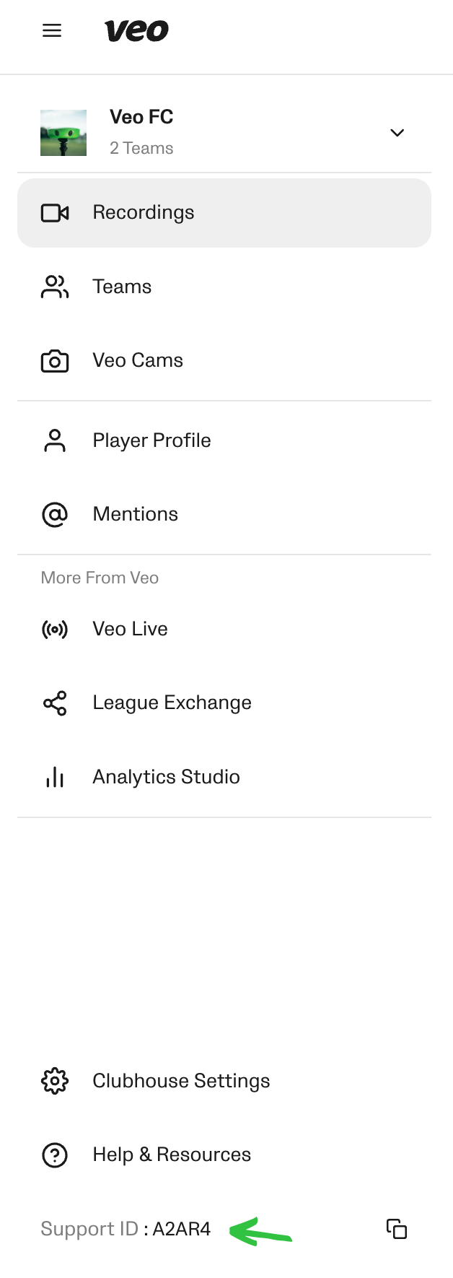453x1278 pixels.
Task: Open Veo Cams via the camera icon
Action: pos(54,360)
